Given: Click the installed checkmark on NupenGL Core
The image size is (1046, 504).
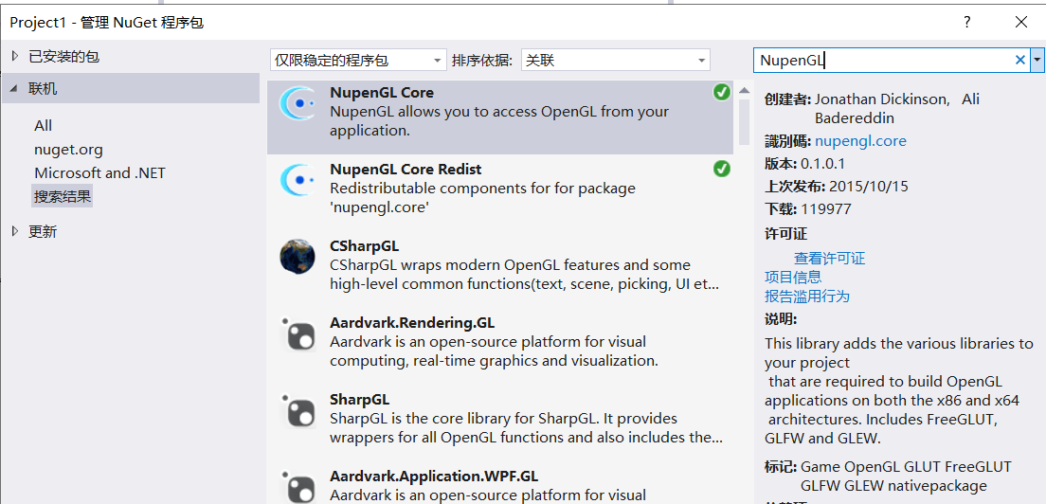Looking at the screenshot, I should point(722,92).
